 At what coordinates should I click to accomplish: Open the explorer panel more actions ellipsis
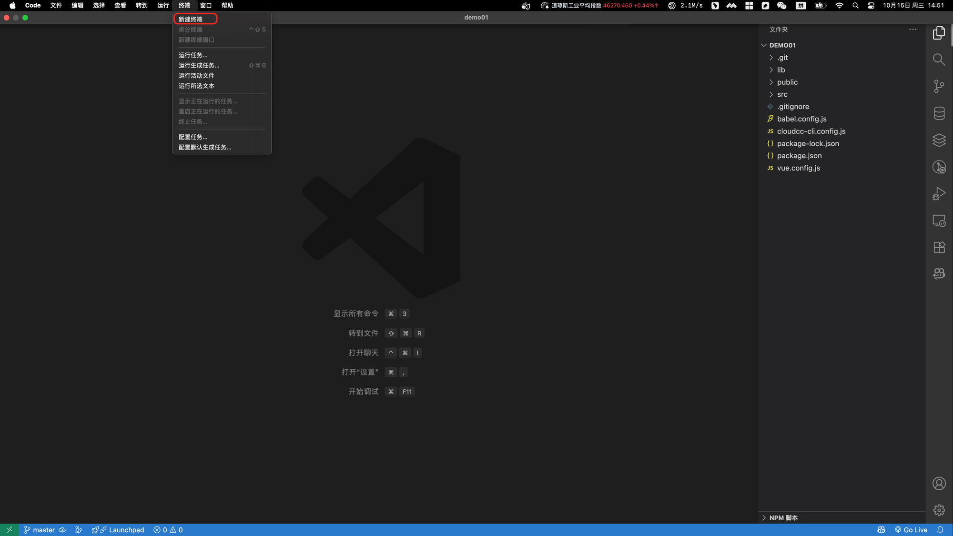click(912, 30)
